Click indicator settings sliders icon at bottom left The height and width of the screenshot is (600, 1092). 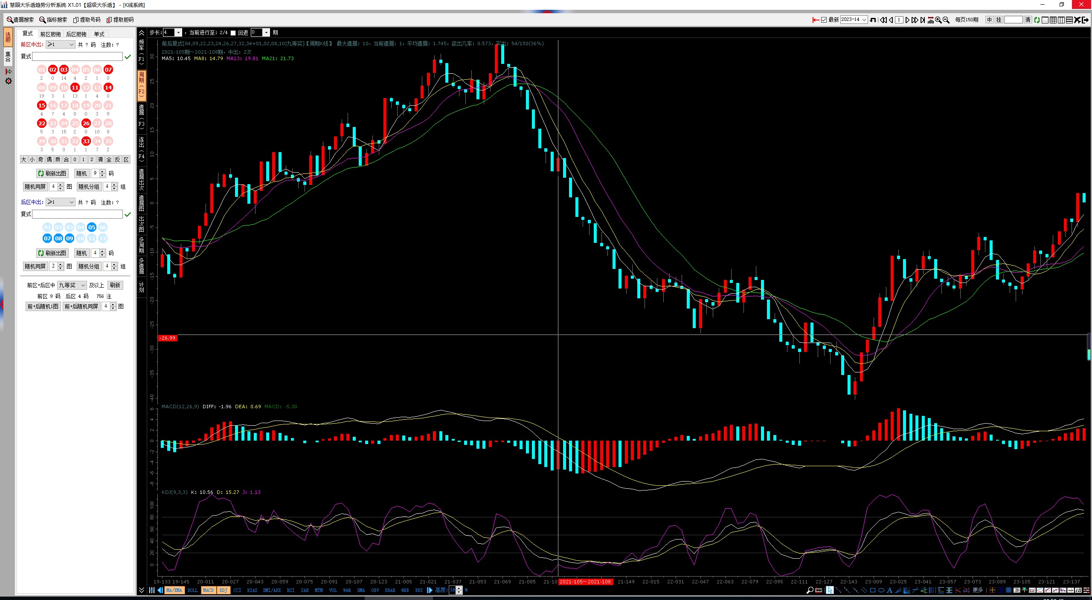tap(152, 590)
